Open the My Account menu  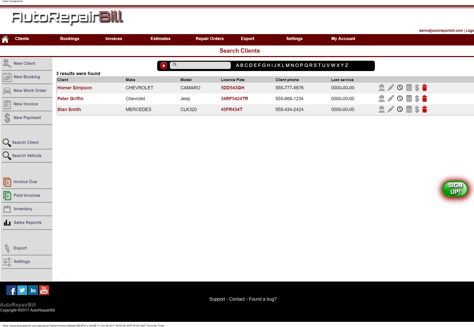point(343,39)
